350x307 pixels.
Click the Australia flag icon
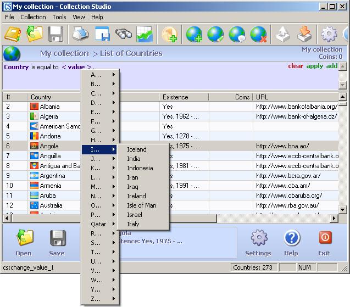34,205
